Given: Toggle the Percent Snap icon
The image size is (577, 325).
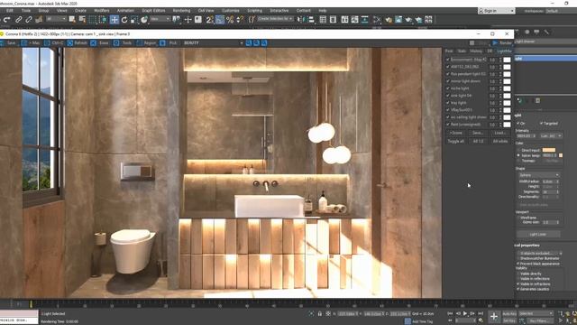Looking at the screenshot, I should click(230, 20).
